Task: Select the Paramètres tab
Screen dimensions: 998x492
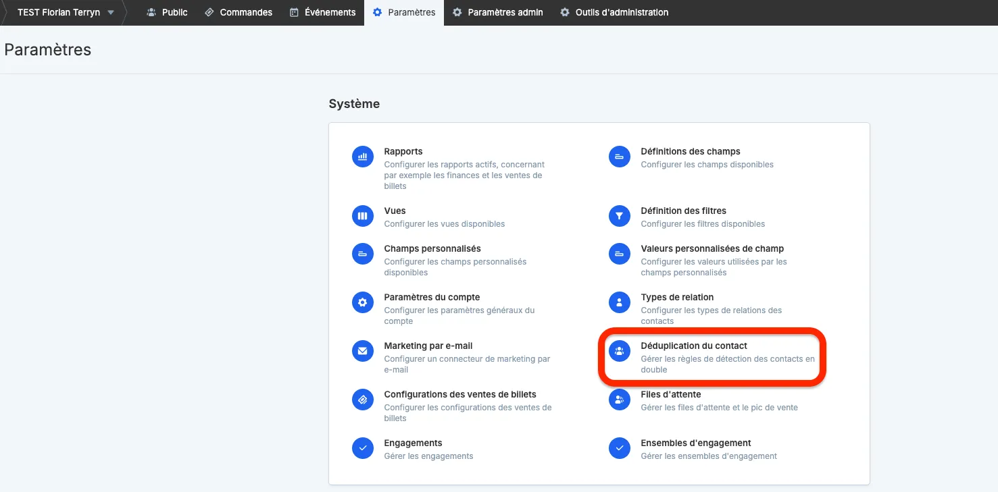Action: [x=404, y=12]
